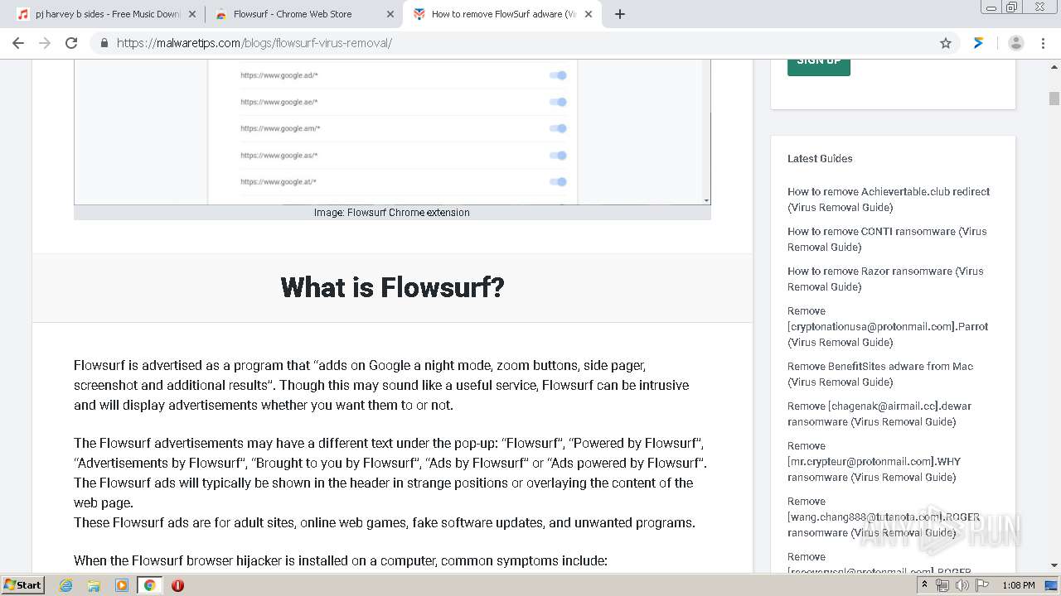Open Achievertable.club redirect removal guide
Screen dimensions: 1061x596
tap(889, 199)
